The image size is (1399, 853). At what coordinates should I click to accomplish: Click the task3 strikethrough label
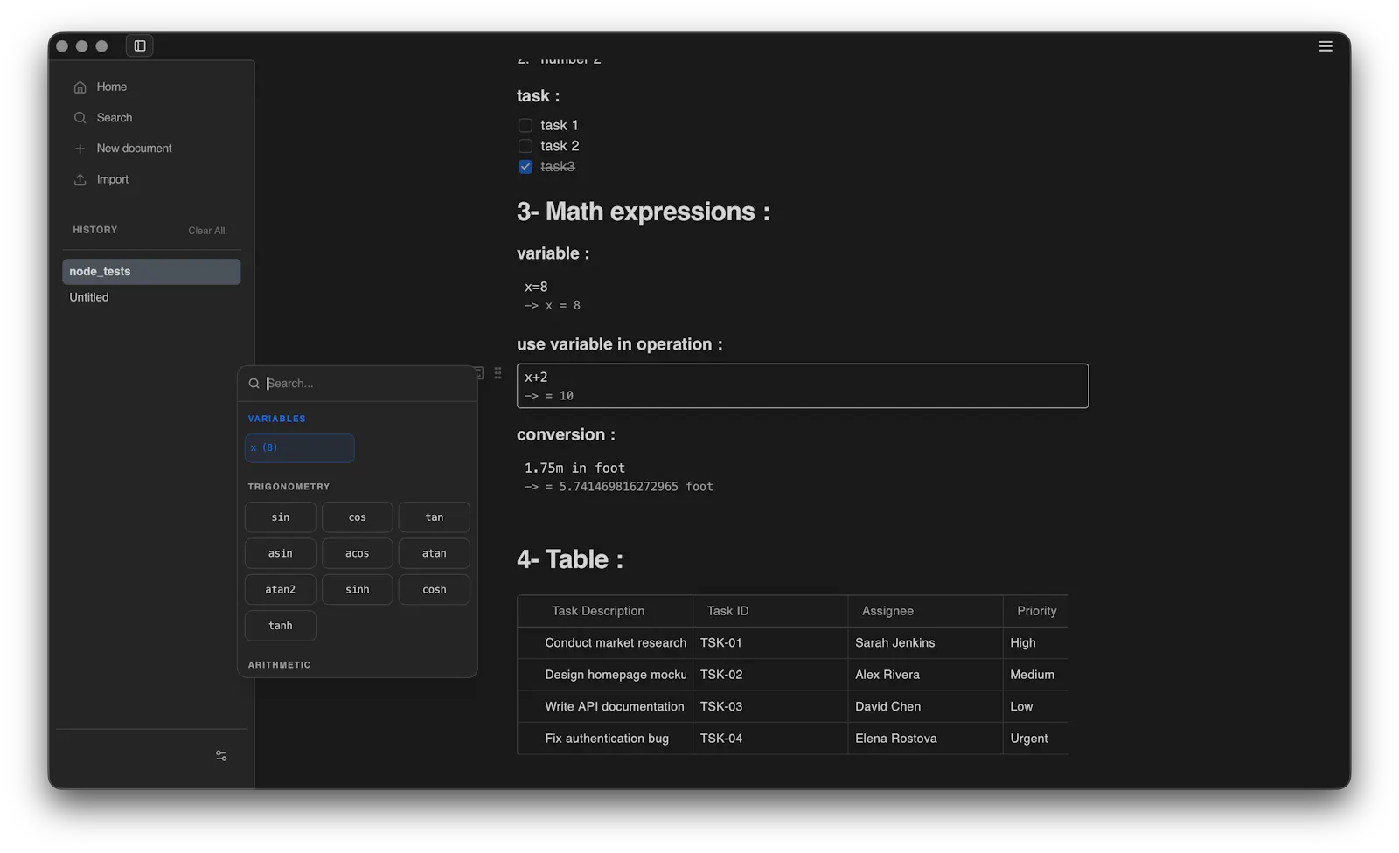[x=558, y=167]
